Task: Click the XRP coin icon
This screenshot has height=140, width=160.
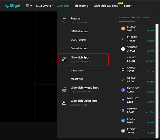Action: tap(123, 79)
